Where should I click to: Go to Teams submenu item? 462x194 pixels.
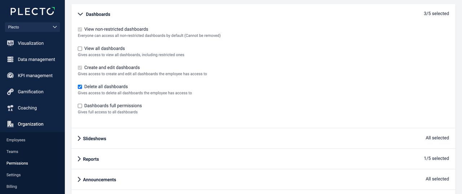12,152
